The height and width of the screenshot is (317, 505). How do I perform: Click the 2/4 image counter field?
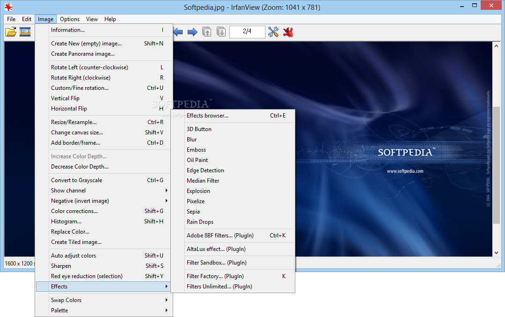[247, 31]
